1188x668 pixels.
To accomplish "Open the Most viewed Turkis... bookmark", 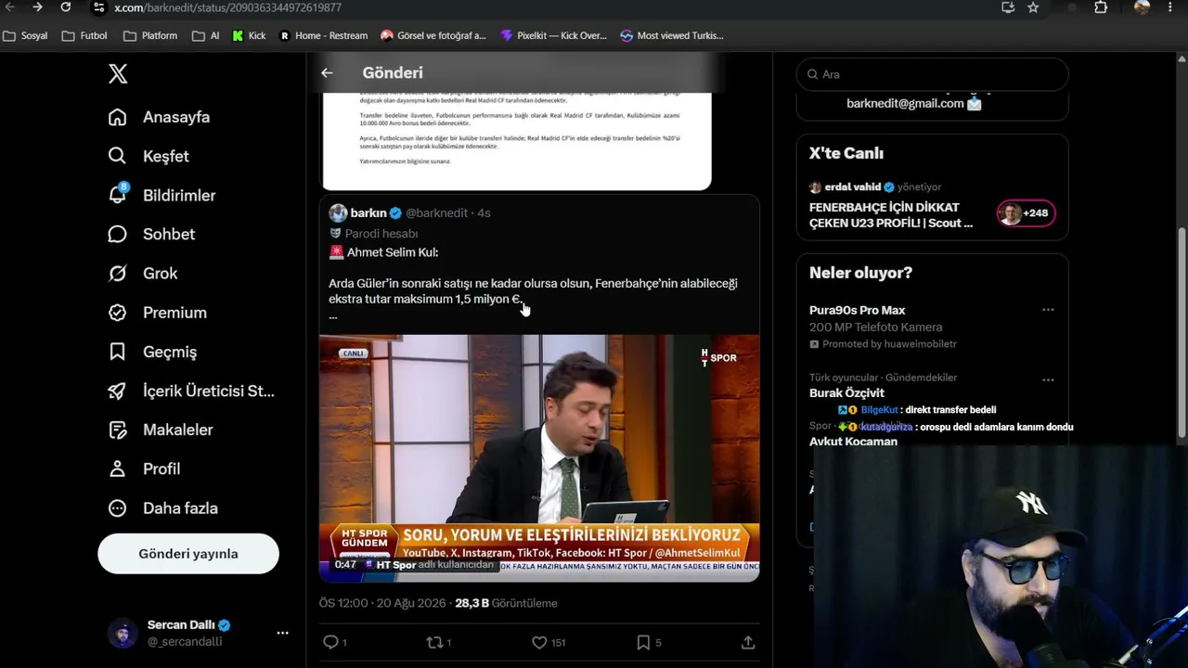I will coord(672,35).
